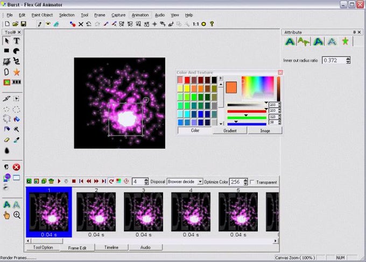Select the hand pan tool
Viewport: 366px width, 262px height.
[x=7, y=215]
